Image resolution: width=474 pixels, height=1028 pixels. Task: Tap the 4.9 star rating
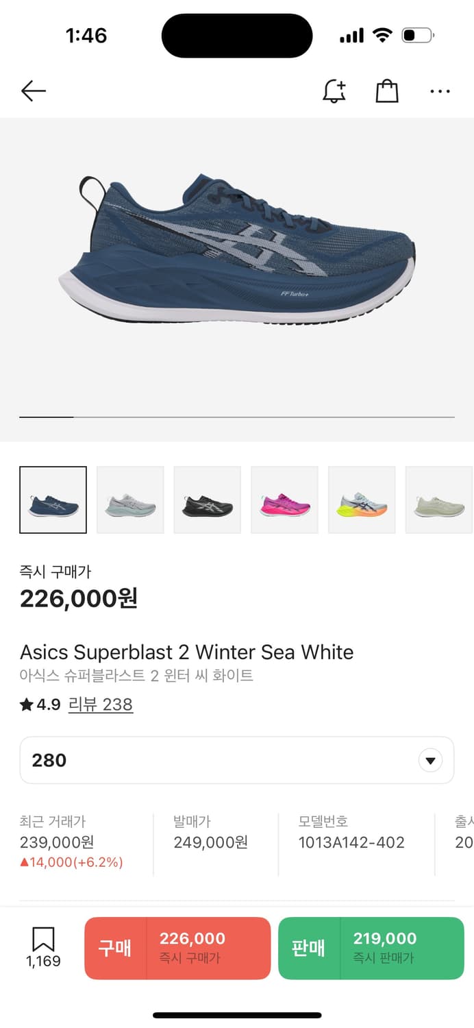point(40,705)
